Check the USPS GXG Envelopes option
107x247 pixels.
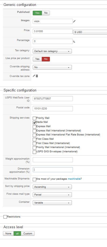point(35,152)
